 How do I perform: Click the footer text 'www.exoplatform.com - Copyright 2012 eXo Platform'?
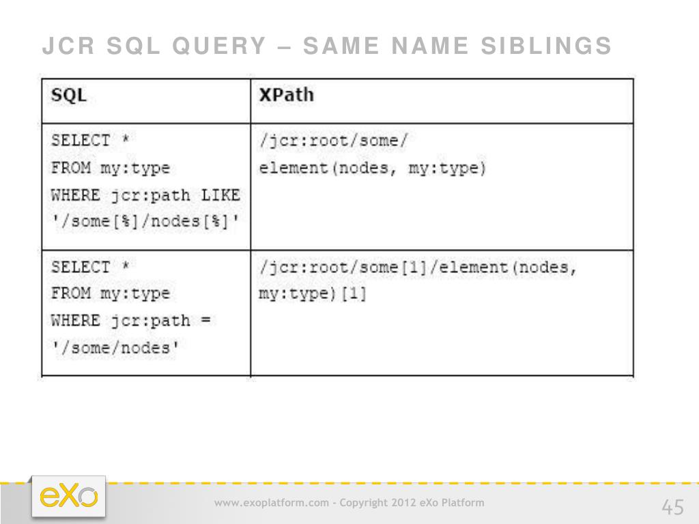tap(349, 503)
